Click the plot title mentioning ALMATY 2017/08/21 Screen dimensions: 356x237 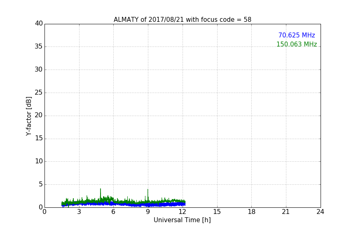183,20
